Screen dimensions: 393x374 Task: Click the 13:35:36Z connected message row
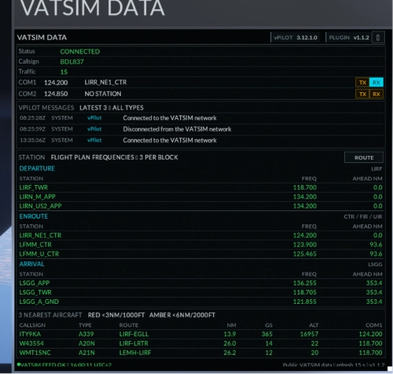coord(200,140)
